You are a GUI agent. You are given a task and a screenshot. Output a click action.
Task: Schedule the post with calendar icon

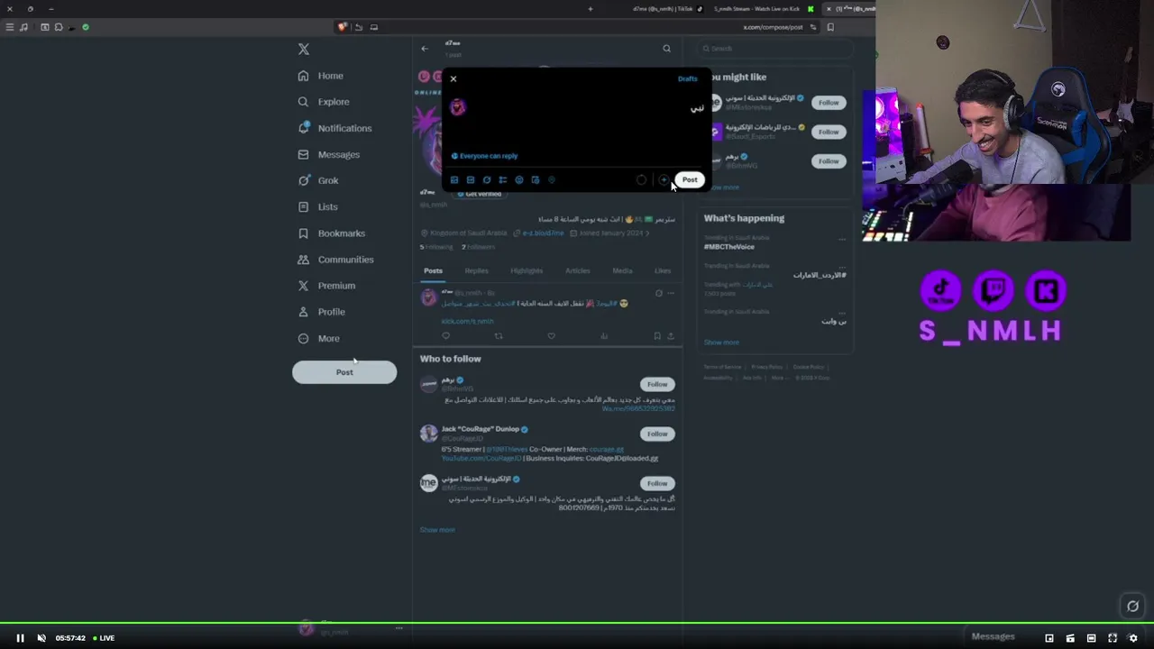pos(536,180)
